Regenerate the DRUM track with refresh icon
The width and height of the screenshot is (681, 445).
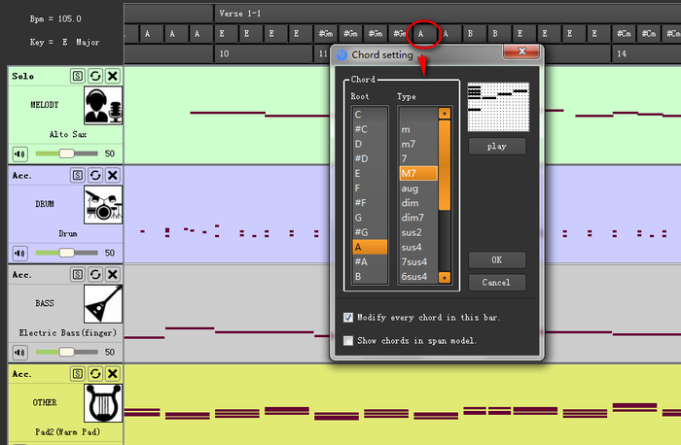95,175
